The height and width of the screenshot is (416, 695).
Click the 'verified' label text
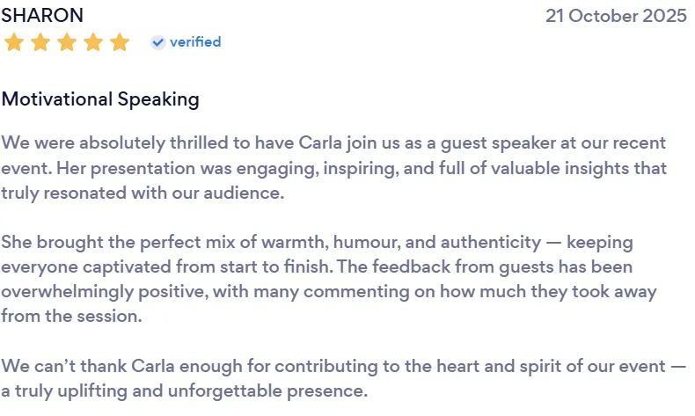[195, 42]
